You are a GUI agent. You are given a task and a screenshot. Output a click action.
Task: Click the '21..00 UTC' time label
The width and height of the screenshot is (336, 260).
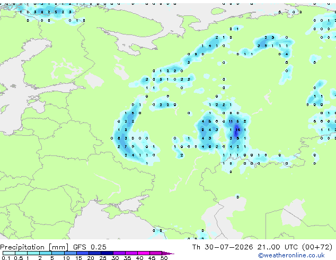[x=277, y=247]
